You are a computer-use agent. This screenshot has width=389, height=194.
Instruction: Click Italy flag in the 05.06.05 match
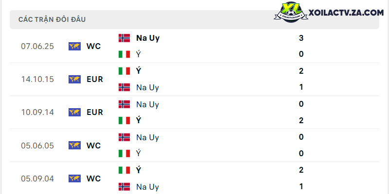(x=124, y=153)
